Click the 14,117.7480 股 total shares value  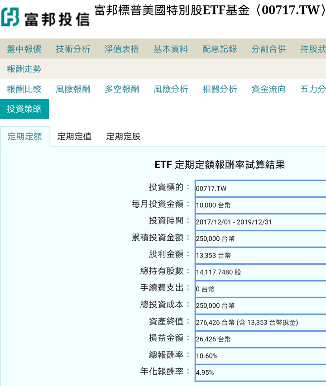[x=218, y=272]
